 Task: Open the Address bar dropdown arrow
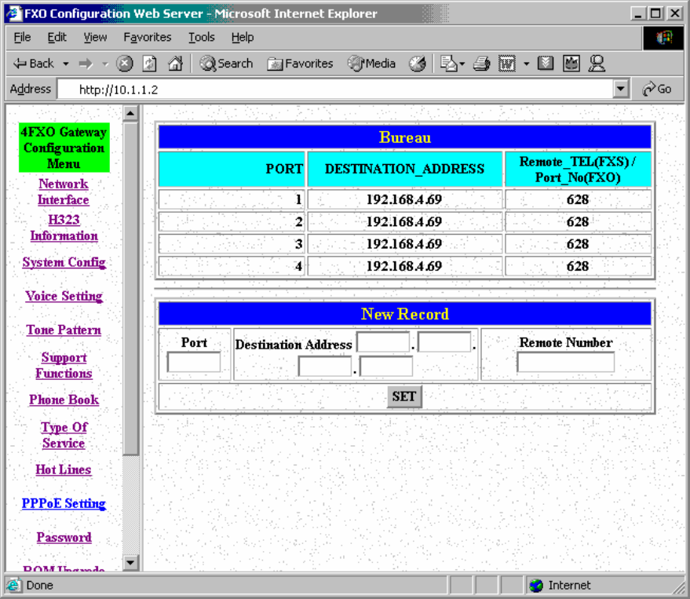tap(622, 89)
